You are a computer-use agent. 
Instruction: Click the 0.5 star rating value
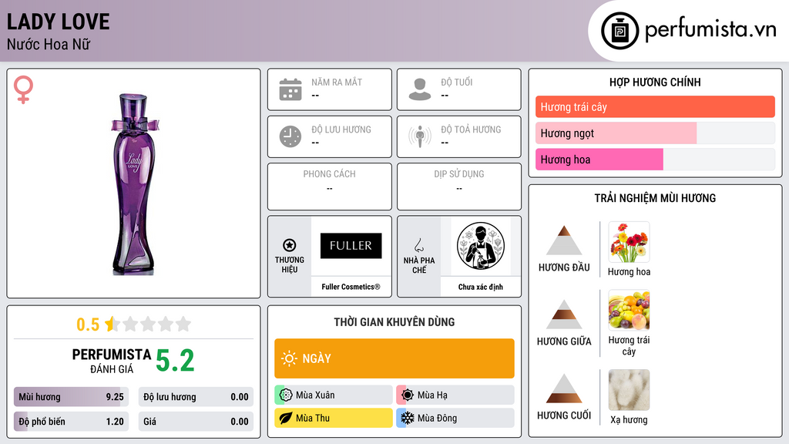pyautogui.click(x=88, y=325)
